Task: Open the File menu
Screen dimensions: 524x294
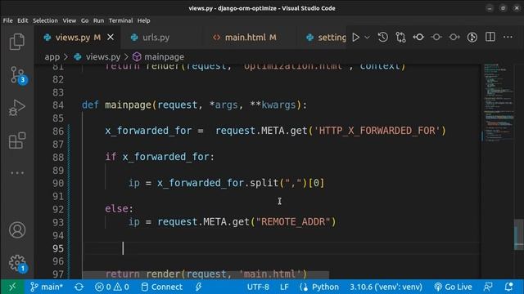Action: [7, 20]
